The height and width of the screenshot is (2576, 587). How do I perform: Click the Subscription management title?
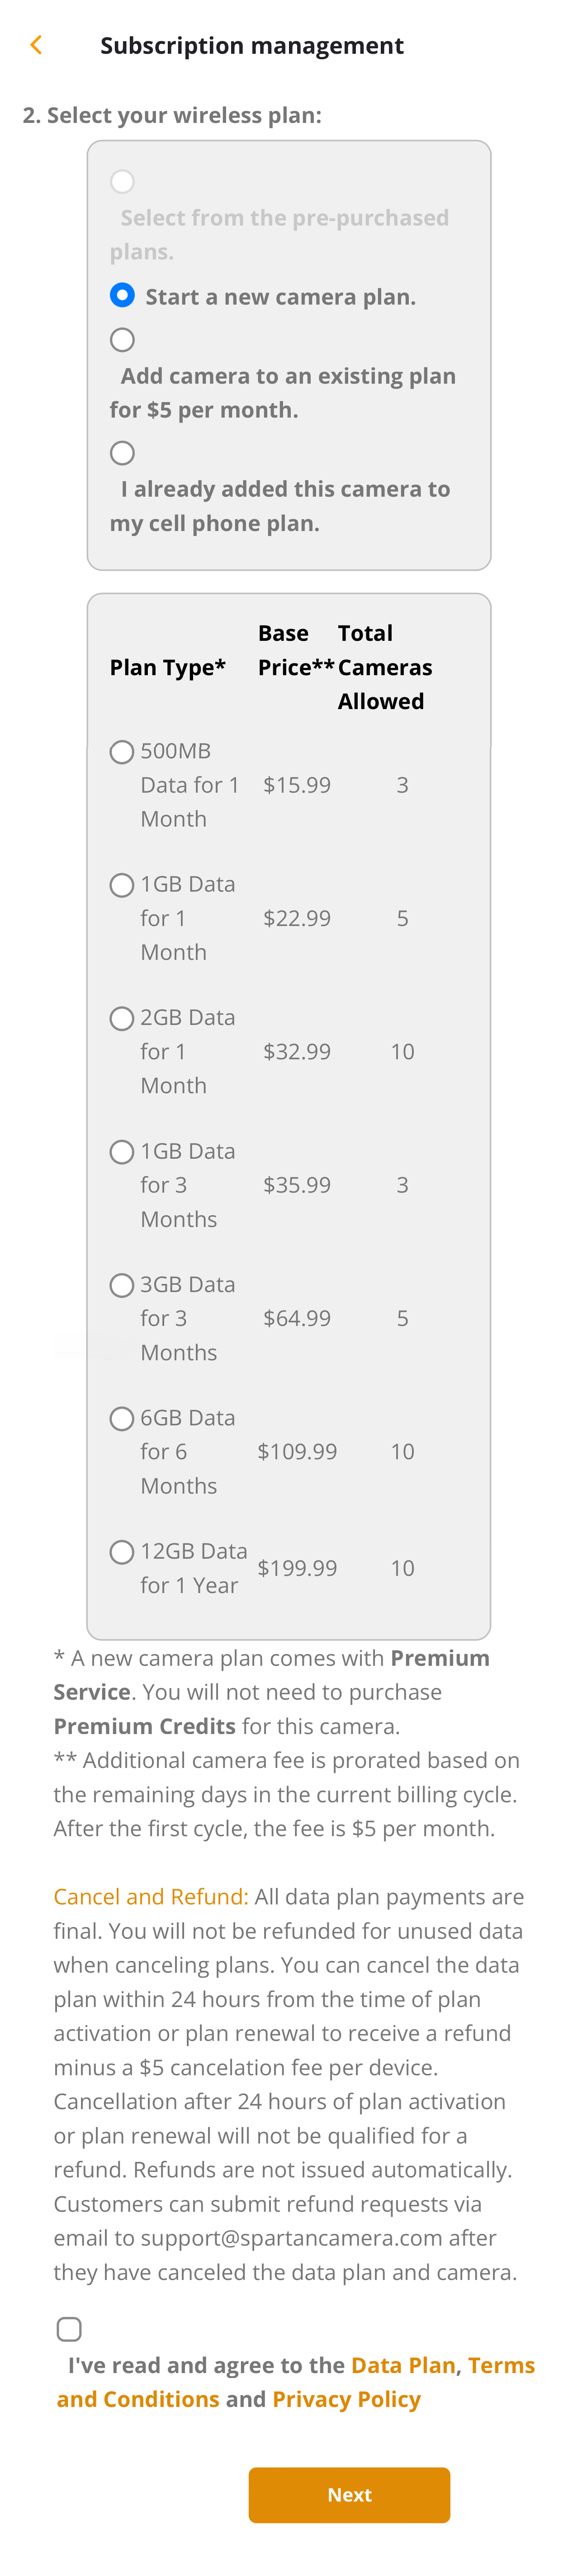click(252, 46)
